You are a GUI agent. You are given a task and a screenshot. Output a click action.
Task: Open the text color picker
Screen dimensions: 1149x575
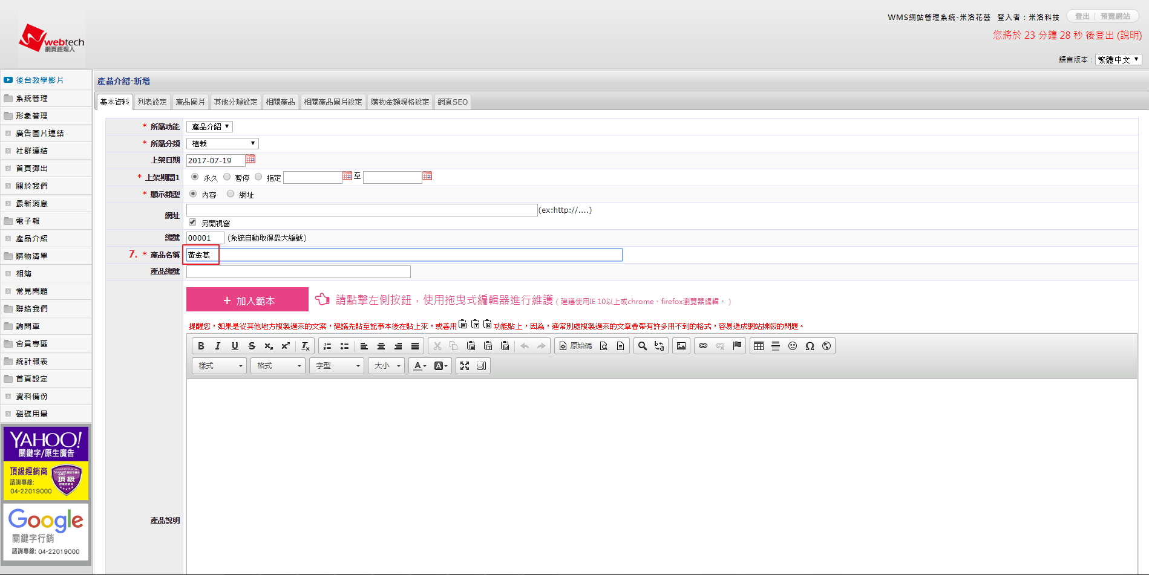coord(419,366)
